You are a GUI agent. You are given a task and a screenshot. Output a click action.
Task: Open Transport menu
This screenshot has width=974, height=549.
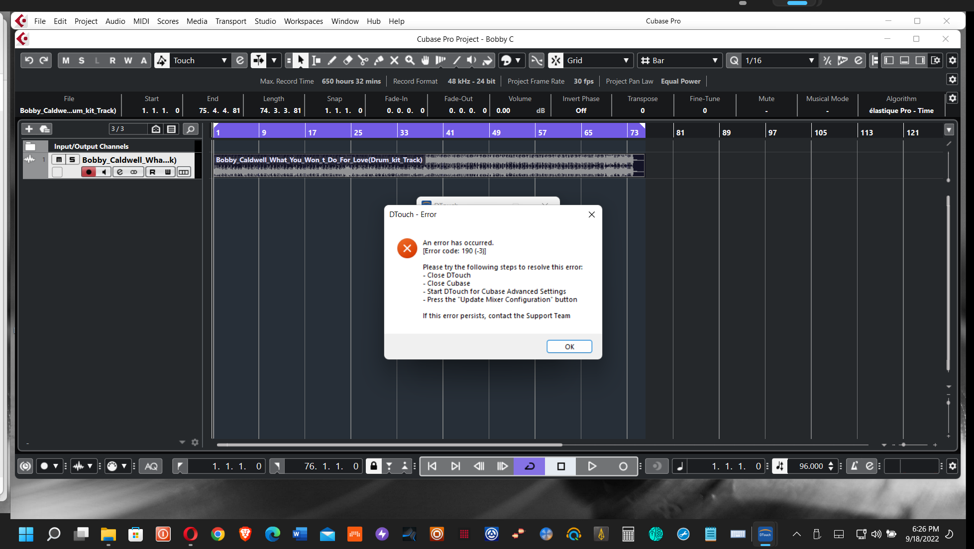tap(230, 21)
